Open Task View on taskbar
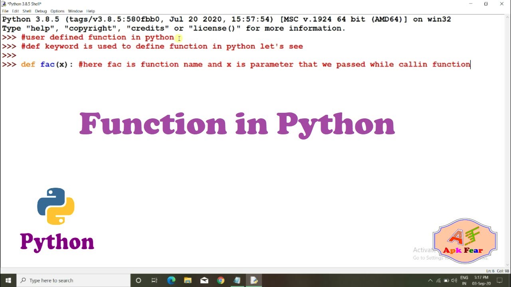 pyautogui.click(x=154, y=280)
